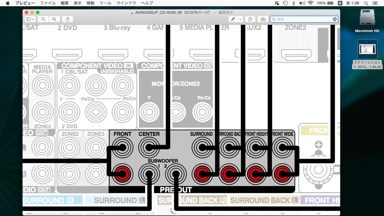Click the SURROUND R speaker label
This screenshot has height=216, width=384.
pos(48,200)
